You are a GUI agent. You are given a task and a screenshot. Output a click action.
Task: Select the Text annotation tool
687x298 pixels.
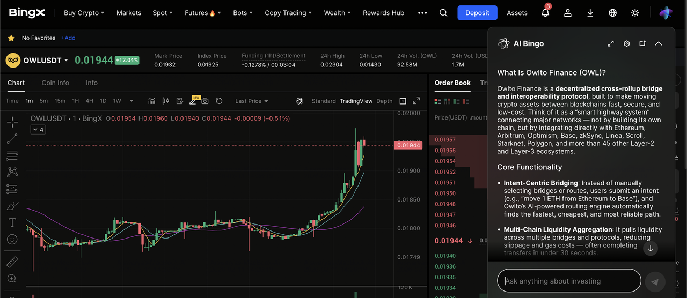pos(12,222)
